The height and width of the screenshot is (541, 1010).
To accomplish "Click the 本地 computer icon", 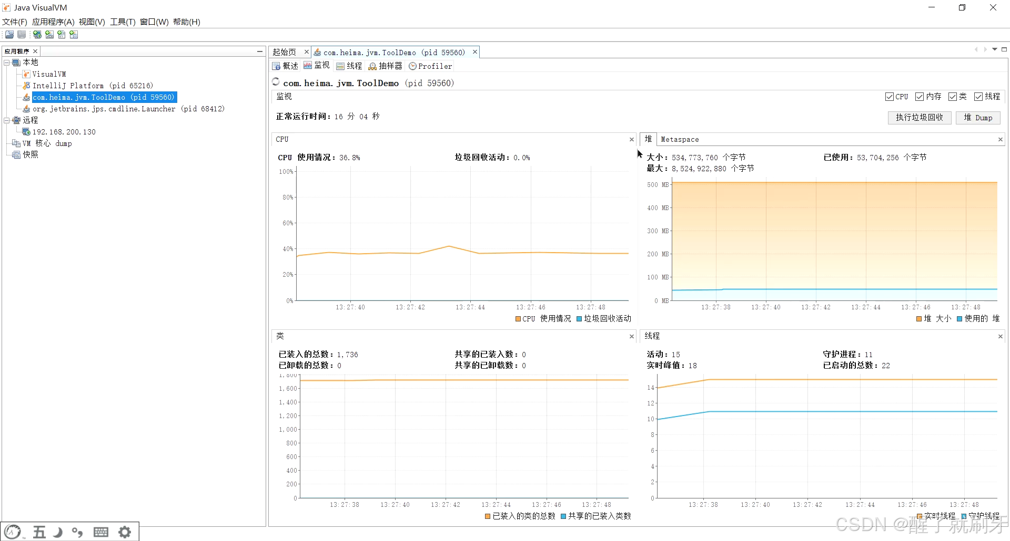I will pos(16,63).
